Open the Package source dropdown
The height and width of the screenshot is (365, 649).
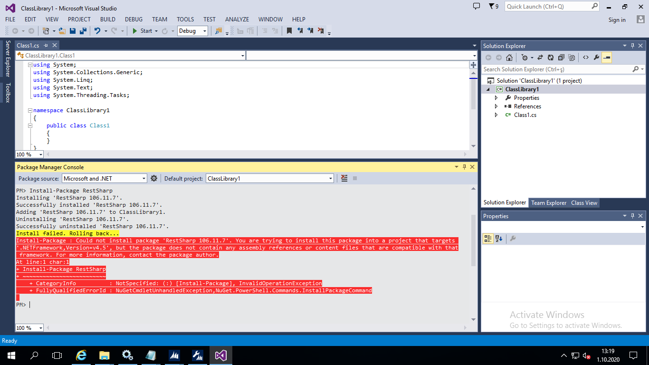144,178
